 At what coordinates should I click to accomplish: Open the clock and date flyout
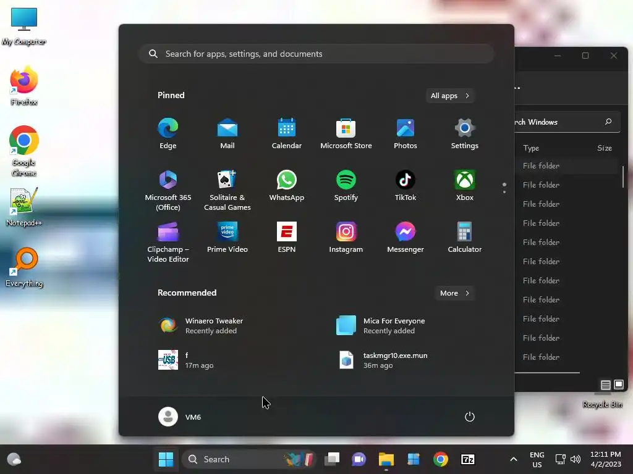(x=606, y=459)
